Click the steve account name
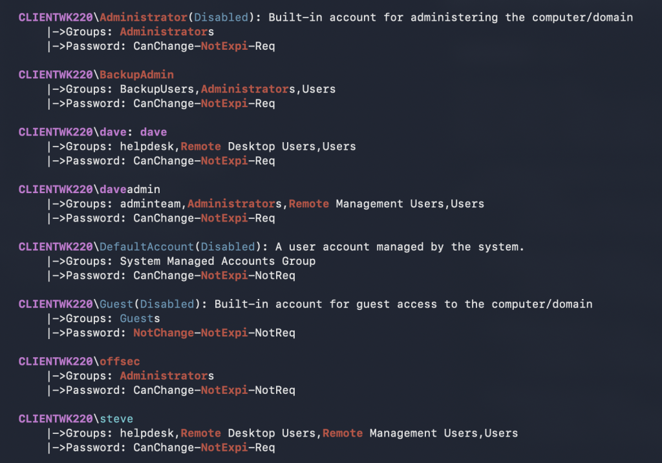This screenshot has width=662, height=463. click(116, 418)
